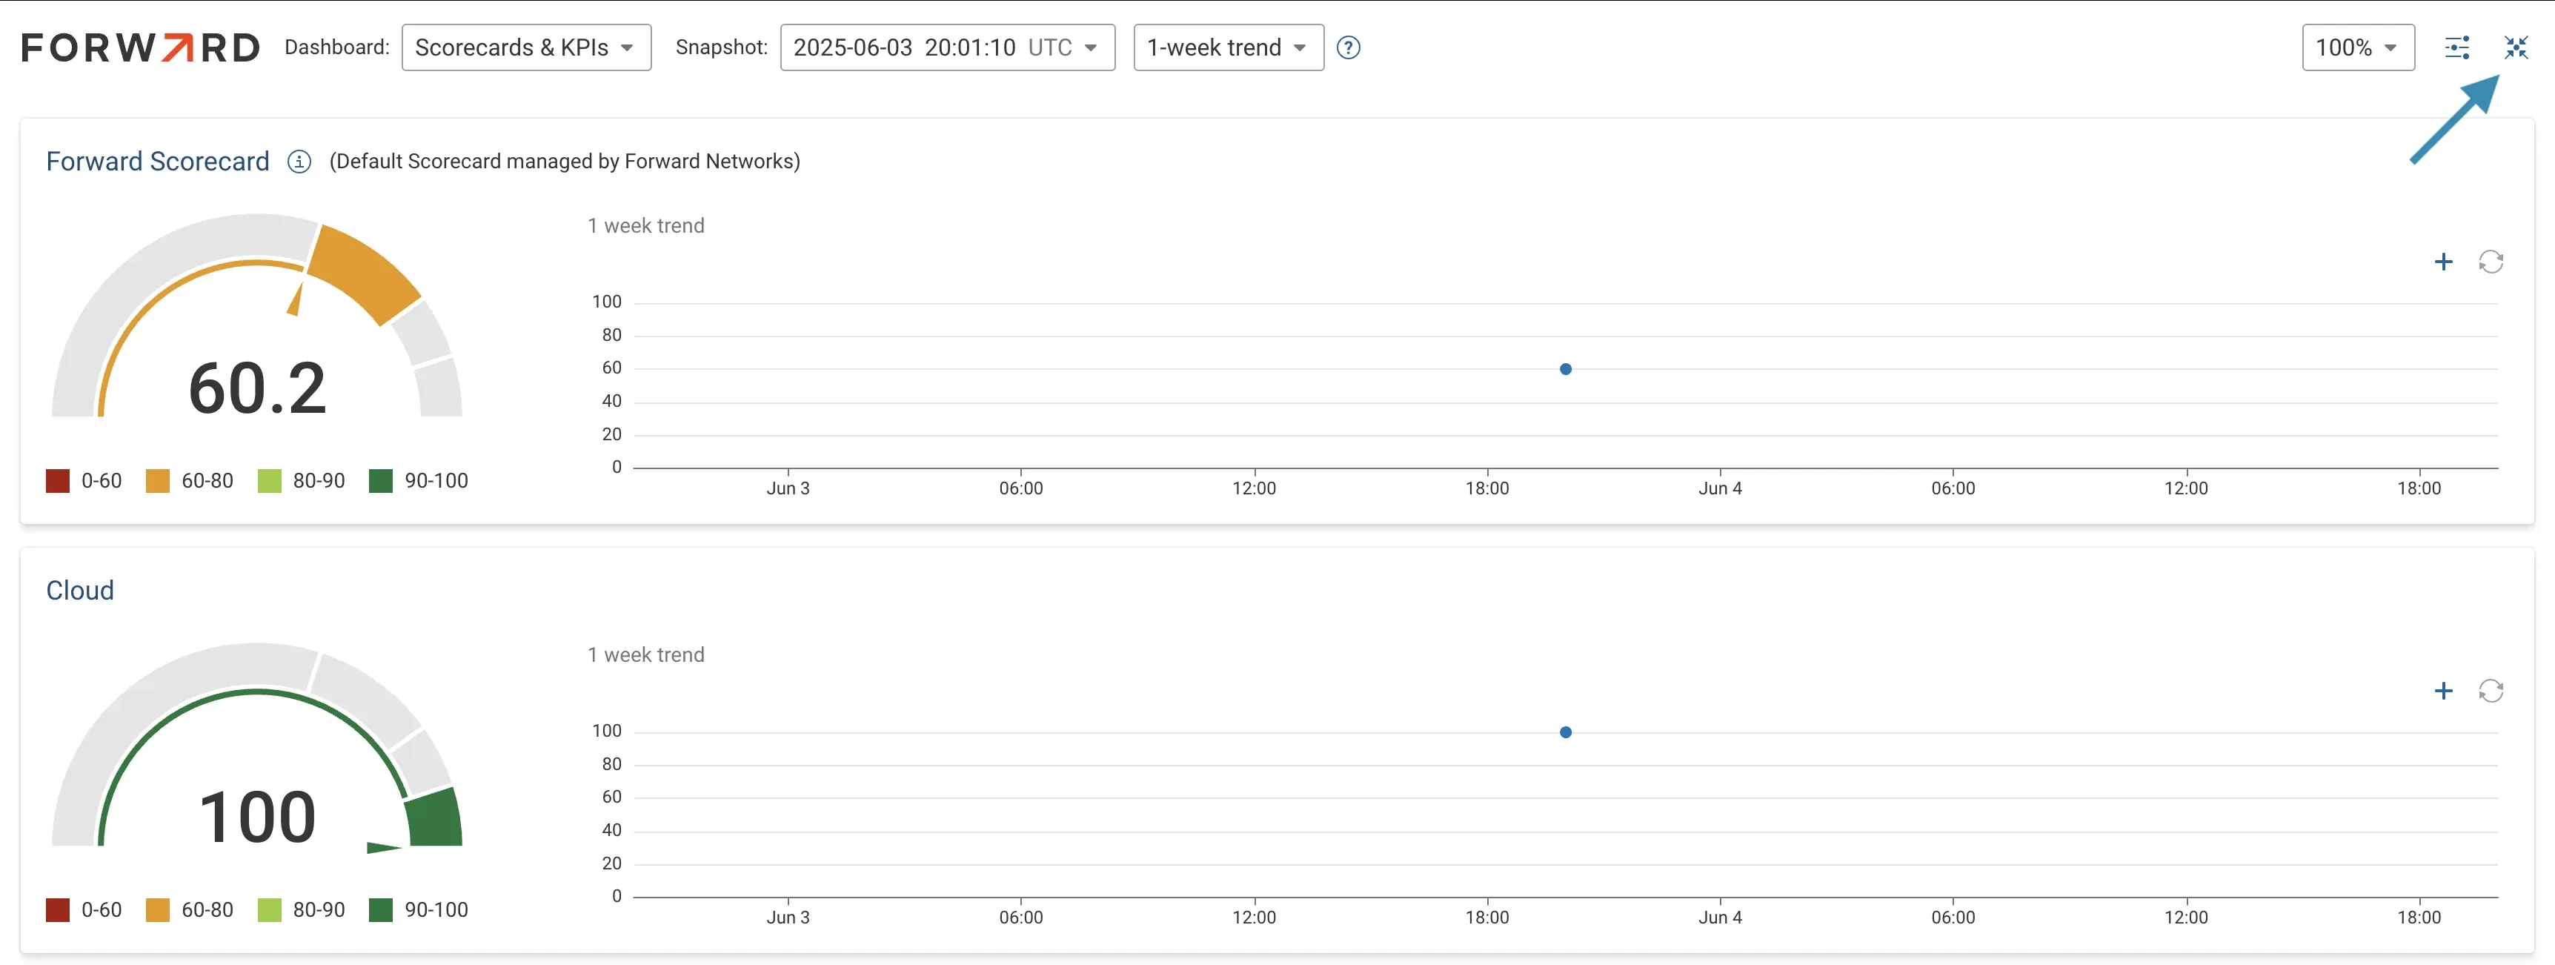The image size is (2555, 965).
Task: Click "(Default Scorecard managed by Forward Networks)" text
Action: click(565, 162)
